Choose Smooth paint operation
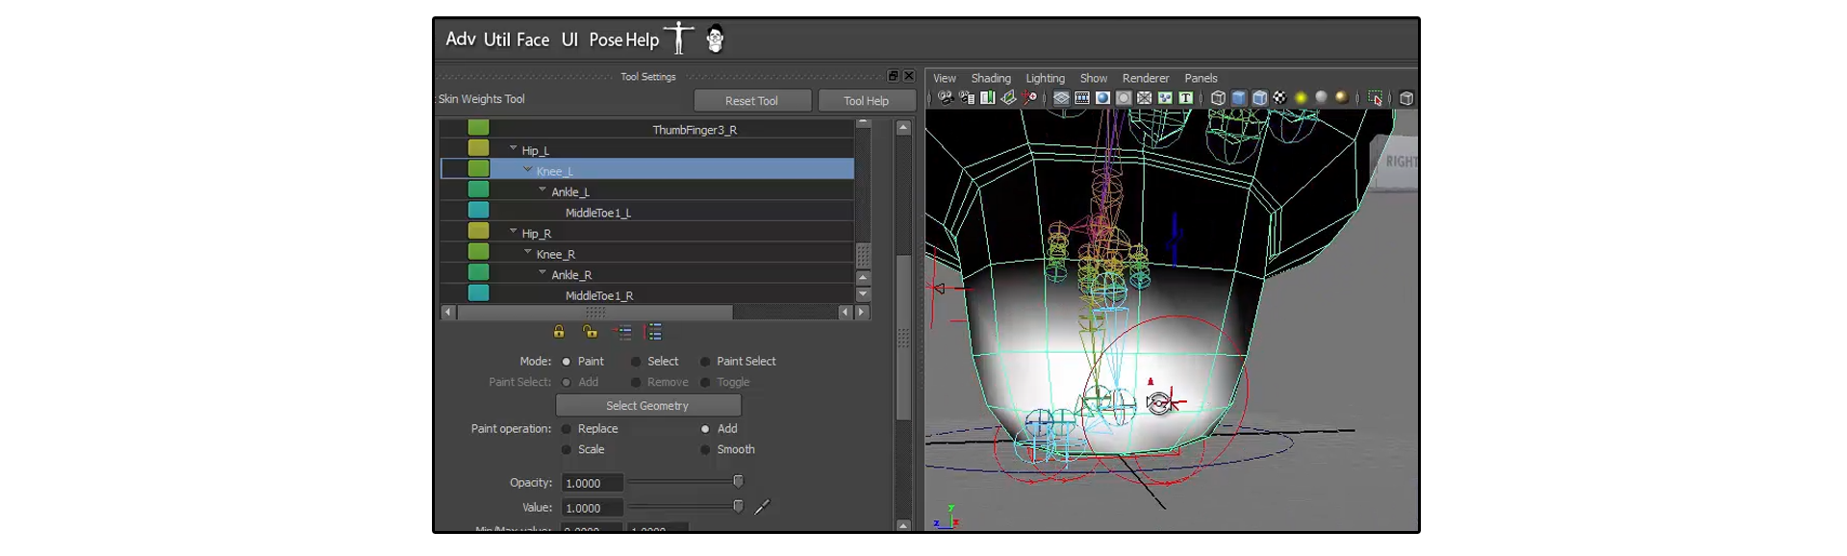Screen dimensions: 1847x556 click(705, 450)
